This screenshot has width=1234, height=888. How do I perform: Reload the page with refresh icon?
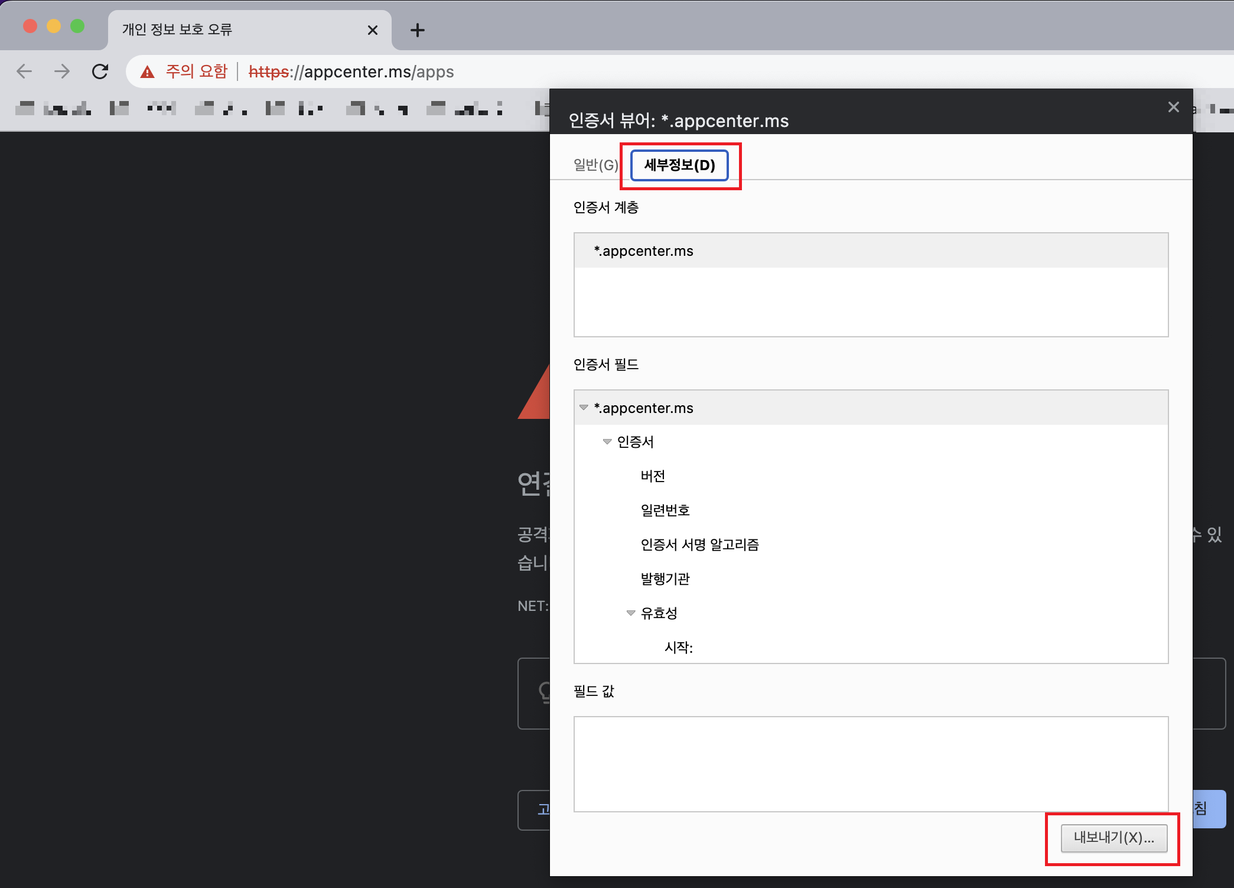[100, 71]
